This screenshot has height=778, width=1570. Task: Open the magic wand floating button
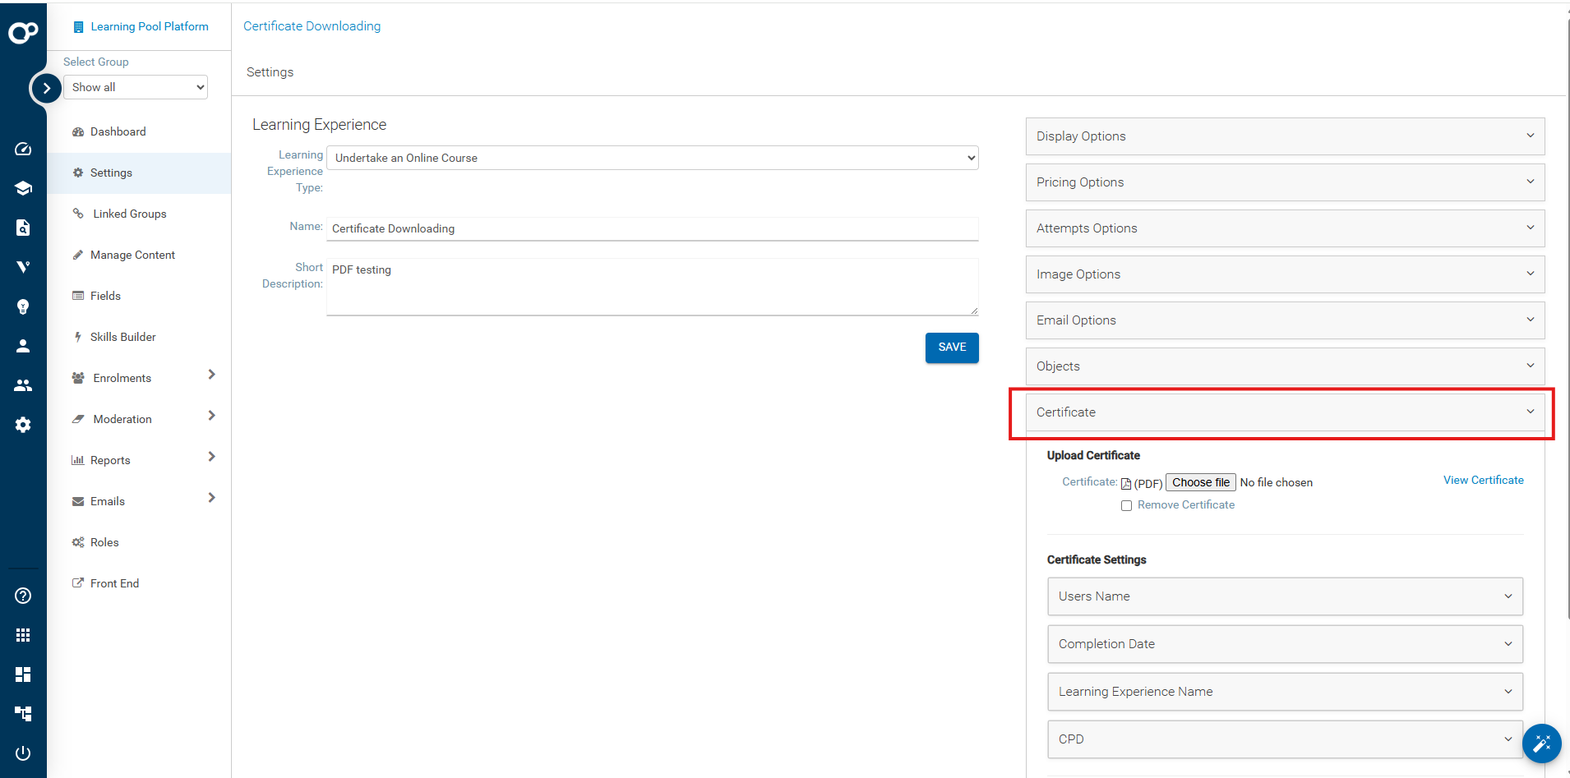(x=1541, y=743)
